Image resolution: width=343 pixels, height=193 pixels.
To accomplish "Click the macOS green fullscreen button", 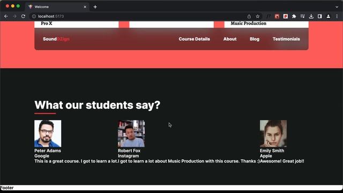I will tap(18, 6).
